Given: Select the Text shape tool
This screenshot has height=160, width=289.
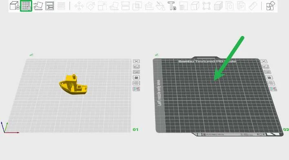Looking at the screenshot, I should tap(172, 6).
